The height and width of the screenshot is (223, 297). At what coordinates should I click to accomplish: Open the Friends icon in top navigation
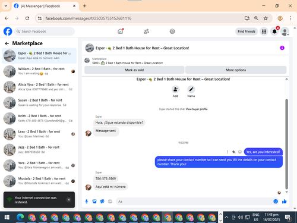(x=146, y=32)
